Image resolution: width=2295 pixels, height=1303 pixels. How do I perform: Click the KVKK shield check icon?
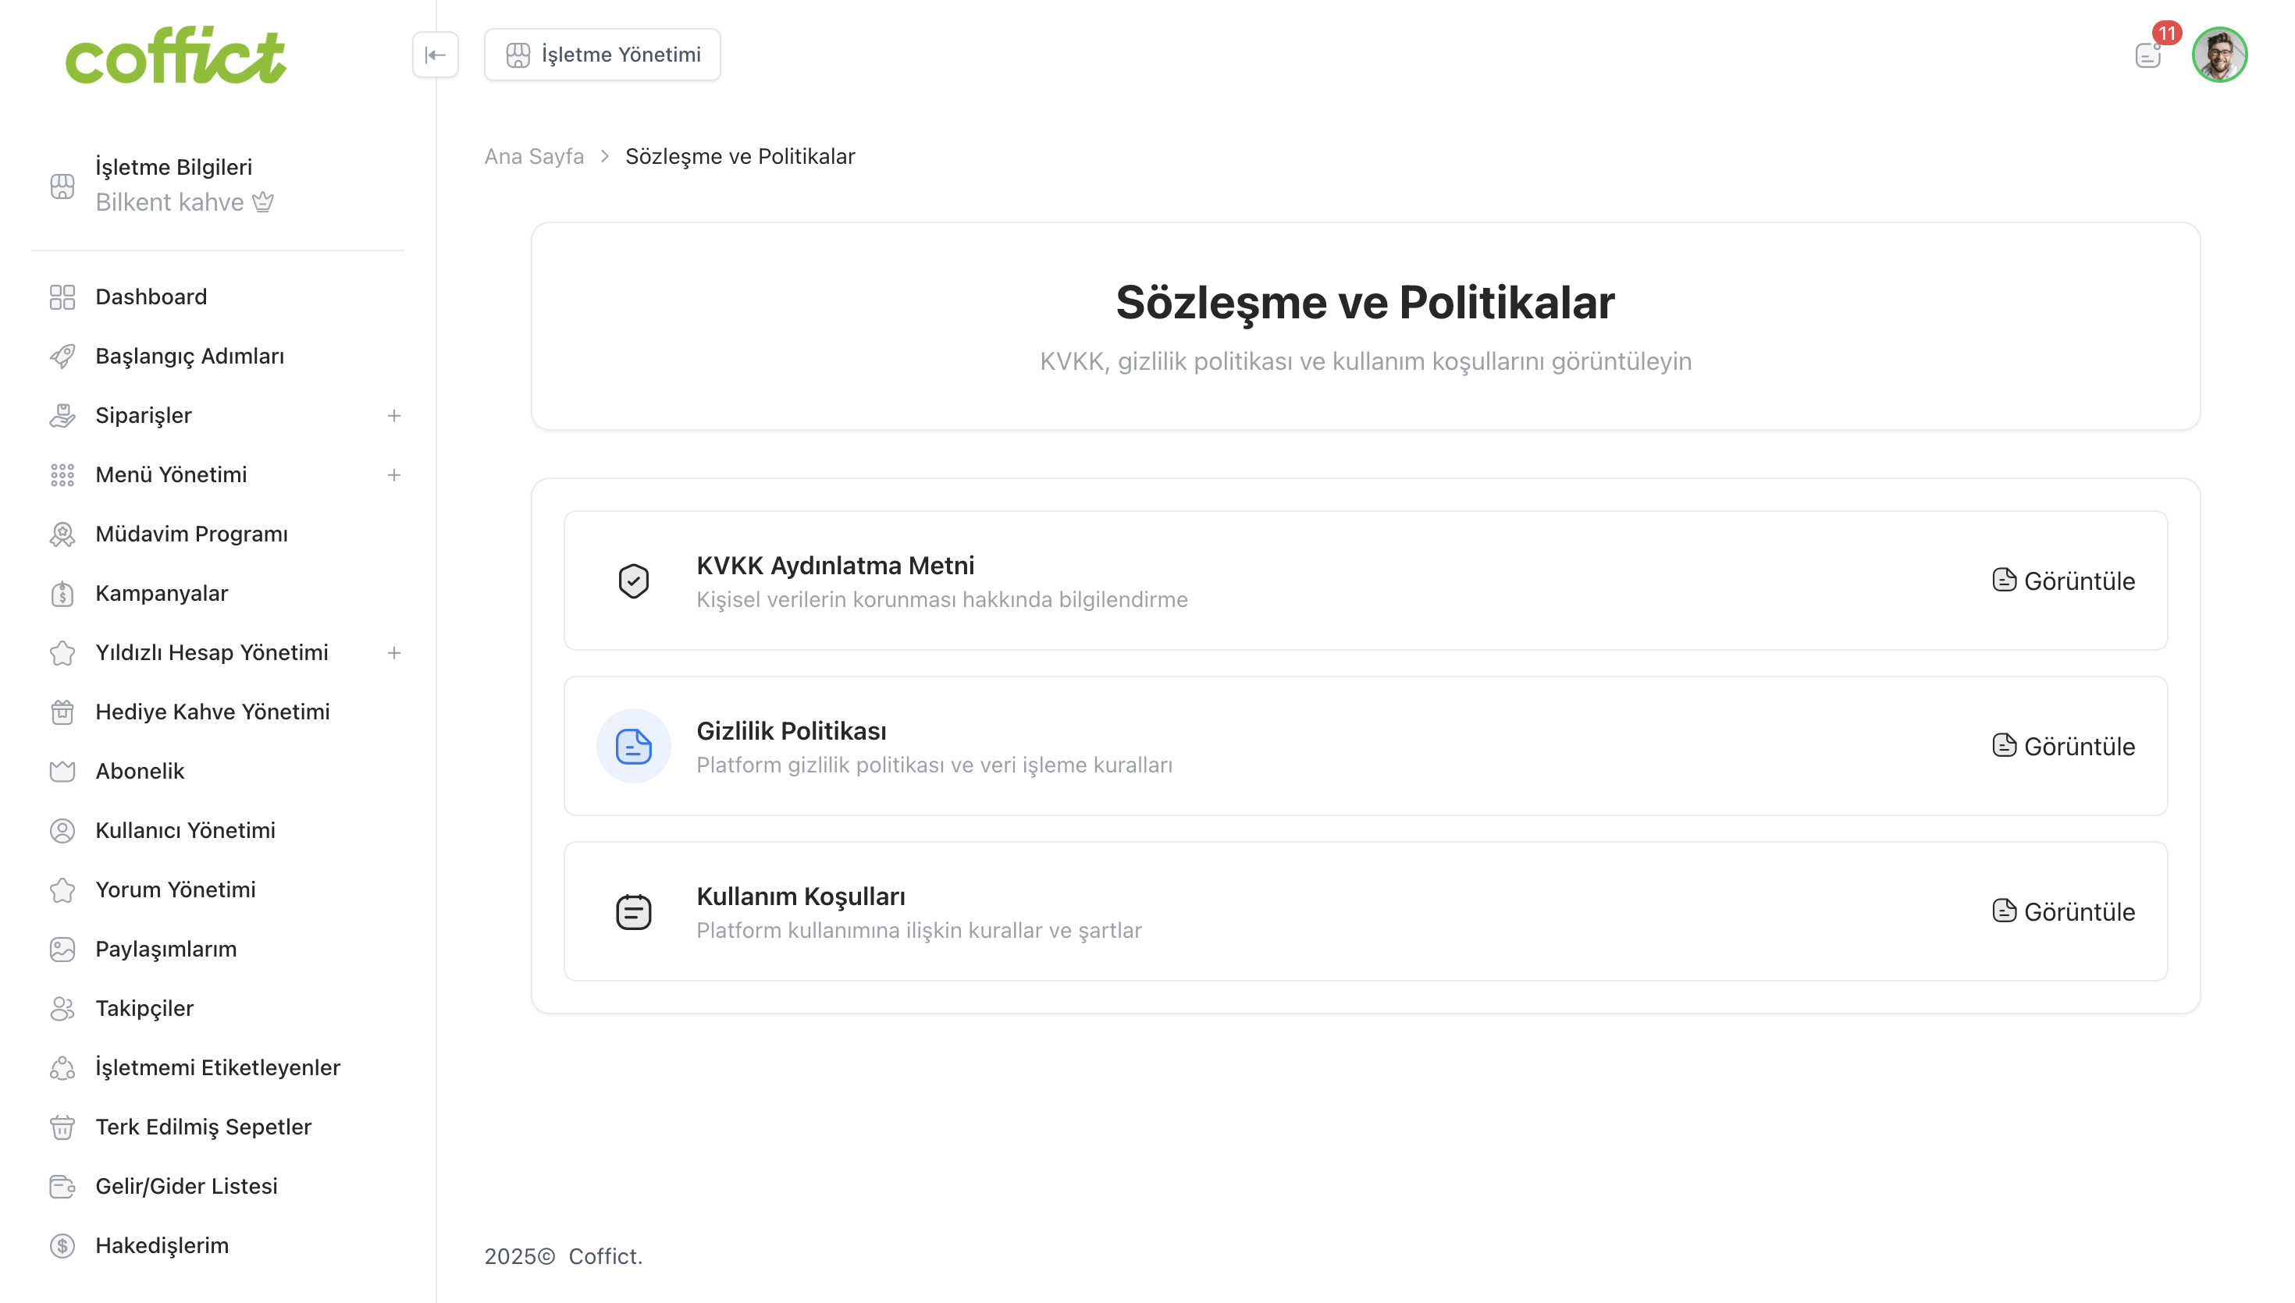634,580
